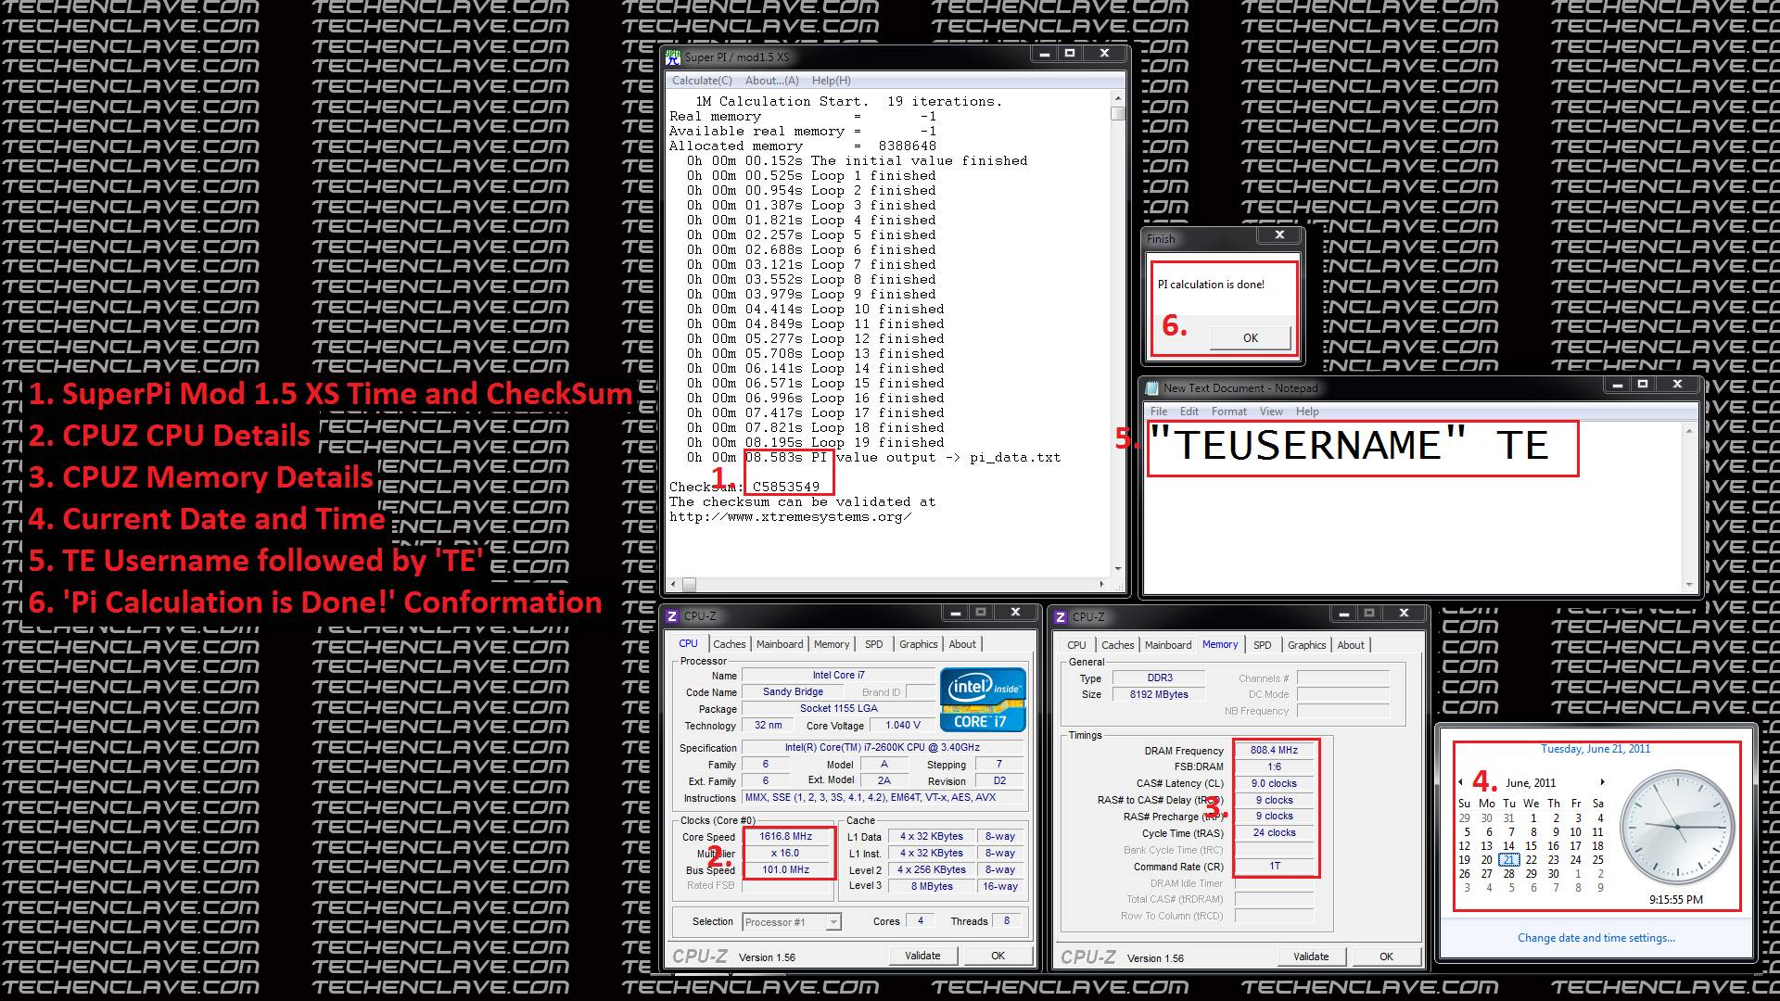Click the Super PI window title icon
Viewport: 1780px width, 1001px height.
pyautogui.click(x=674, y=57)
